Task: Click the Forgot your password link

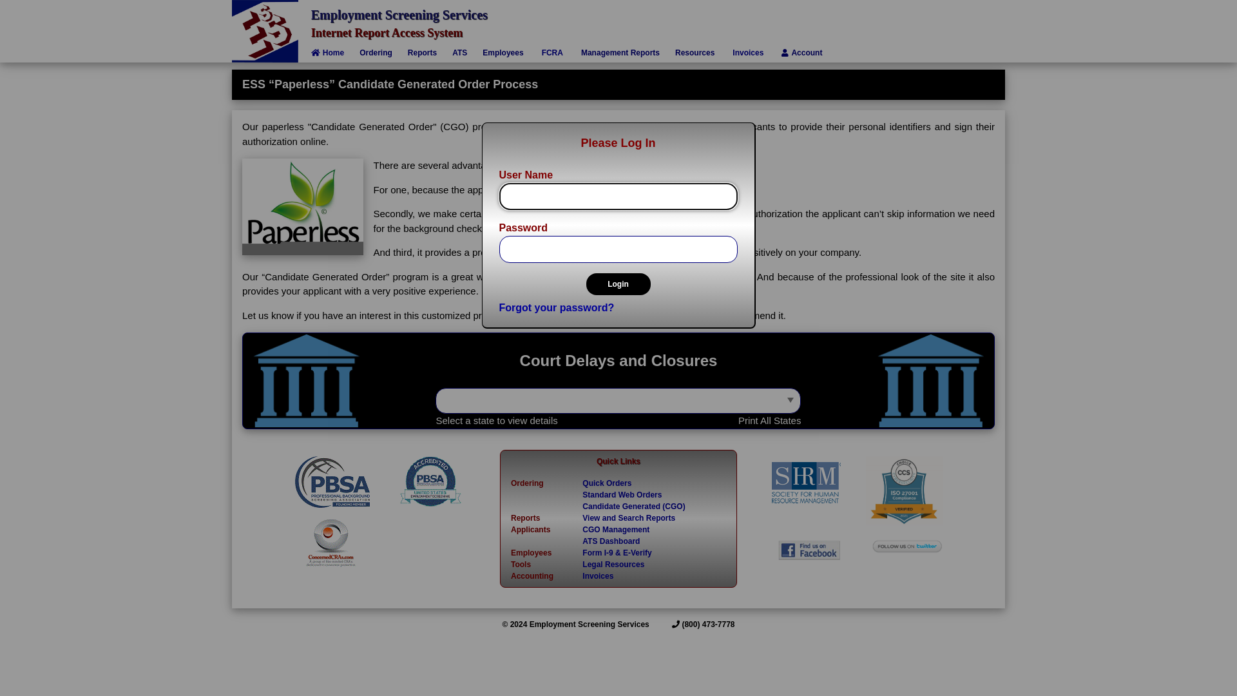Action: coord(557,307)
